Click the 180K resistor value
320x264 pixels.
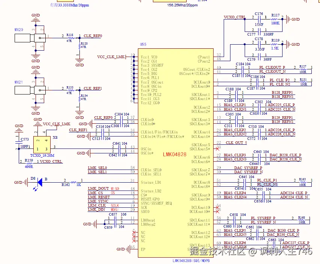275,23
